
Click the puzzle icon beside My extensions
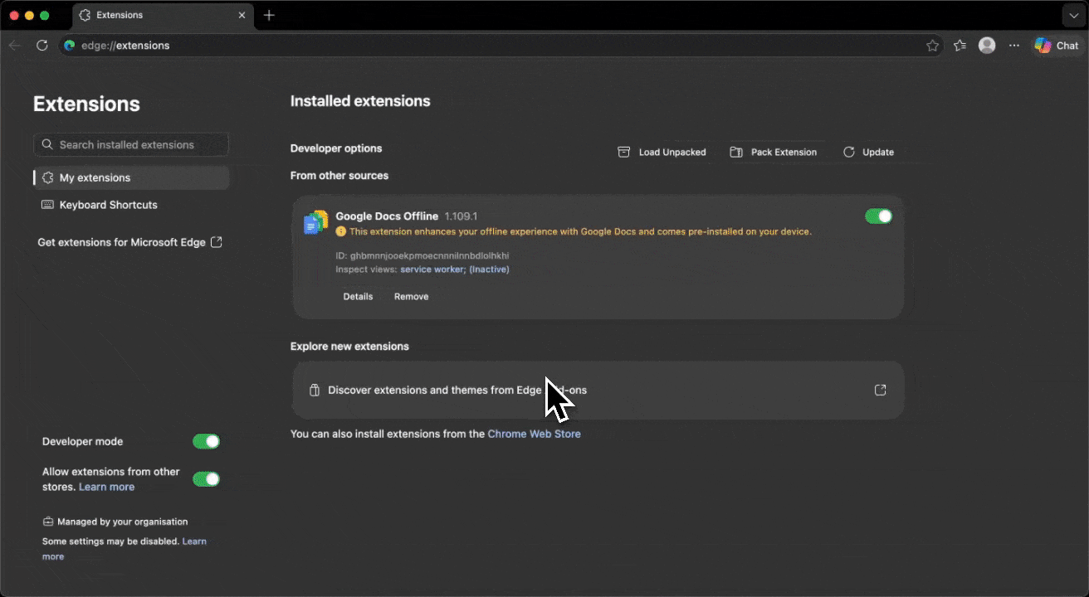click(47, 177)
